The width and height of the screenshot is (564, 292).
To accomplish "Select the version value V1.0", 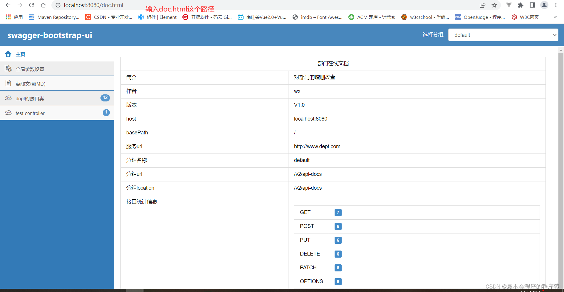I will (x=299, y=105).
